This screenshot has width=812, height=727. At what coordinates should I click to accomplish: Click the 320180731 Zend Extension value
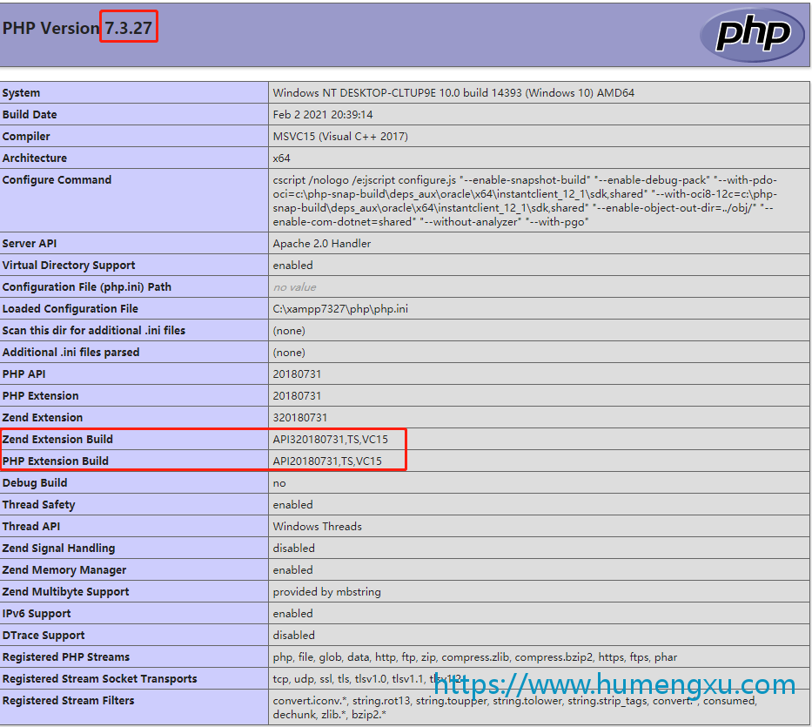(300, 417)
